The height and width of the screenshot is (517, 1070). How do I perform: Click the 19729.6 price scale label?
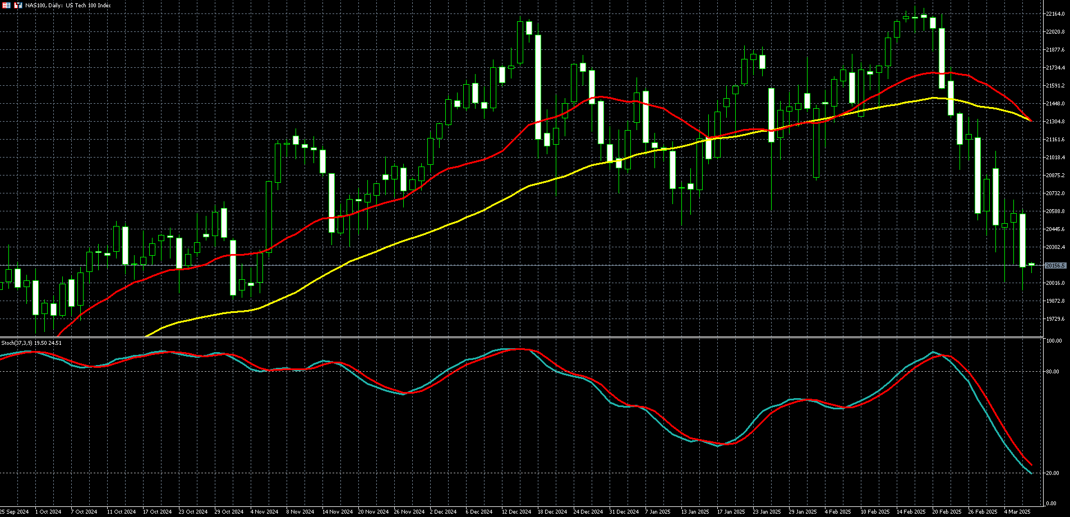coord(1055,319)
